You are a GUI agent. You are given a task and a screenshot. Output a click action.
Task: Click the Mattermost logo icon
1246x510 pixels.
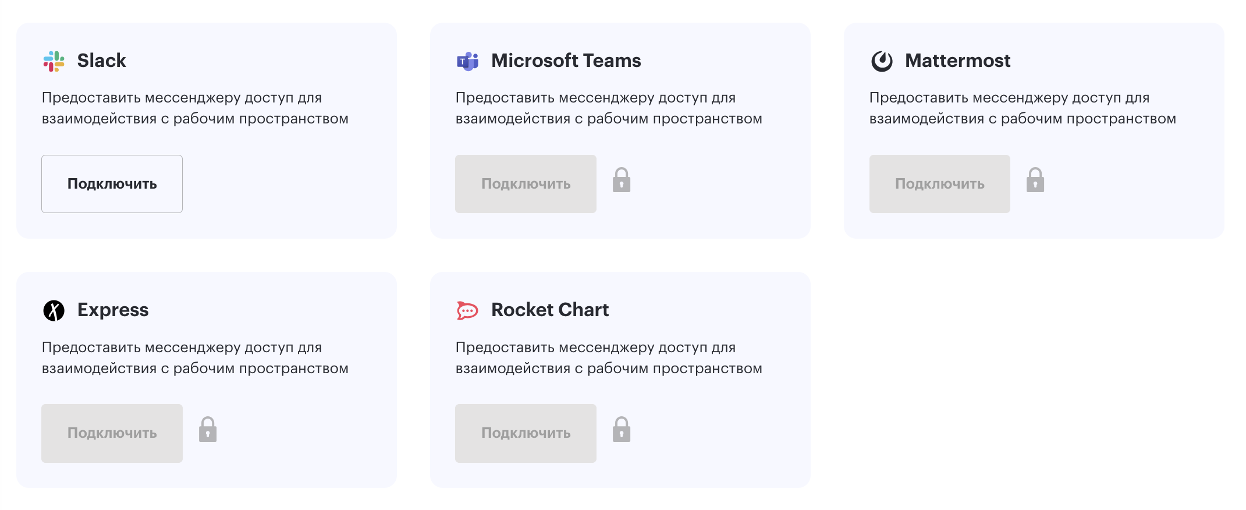pos(882,61)
